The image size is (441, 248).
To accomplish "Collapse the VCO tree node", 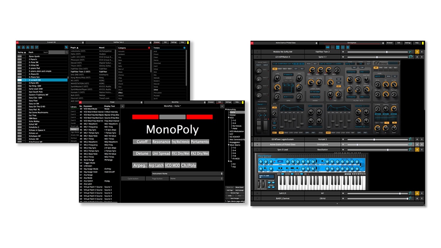I will coord(229,118).
